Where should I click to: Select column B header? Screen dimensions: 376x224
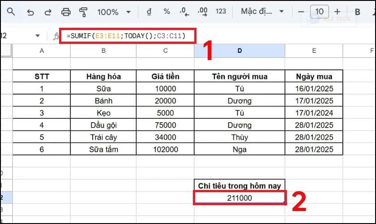click(x=103, y=51)
